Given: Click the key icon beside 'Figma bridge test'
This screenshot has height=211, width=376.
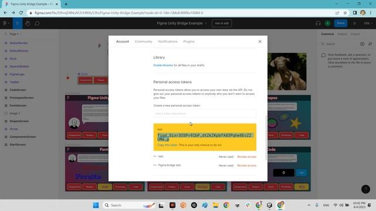Looking at the screenshot, I should 155,165.
